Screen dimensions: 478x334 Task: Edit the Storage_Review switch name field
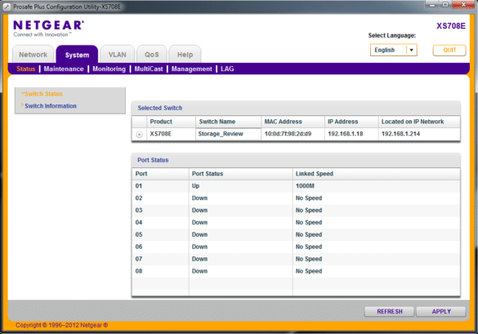click(228, 134)
